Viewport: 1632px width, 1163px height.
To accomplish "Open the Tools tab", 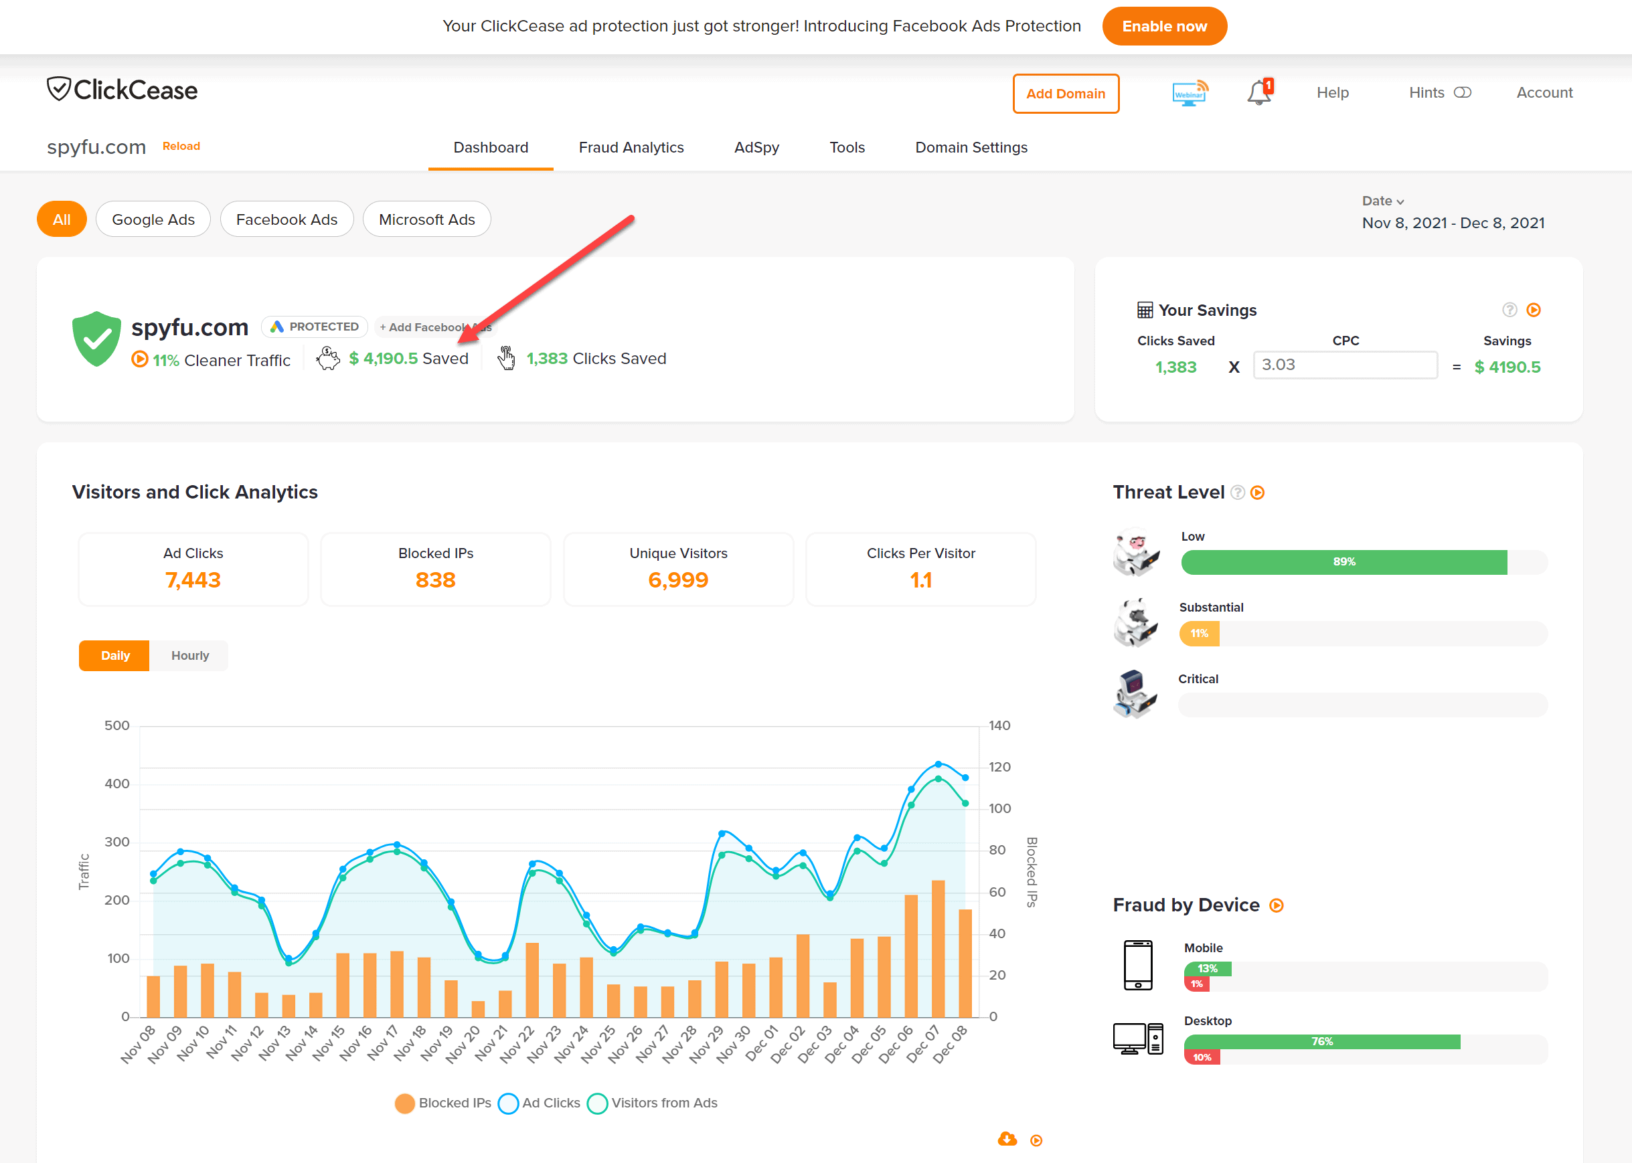I will 847,147.
